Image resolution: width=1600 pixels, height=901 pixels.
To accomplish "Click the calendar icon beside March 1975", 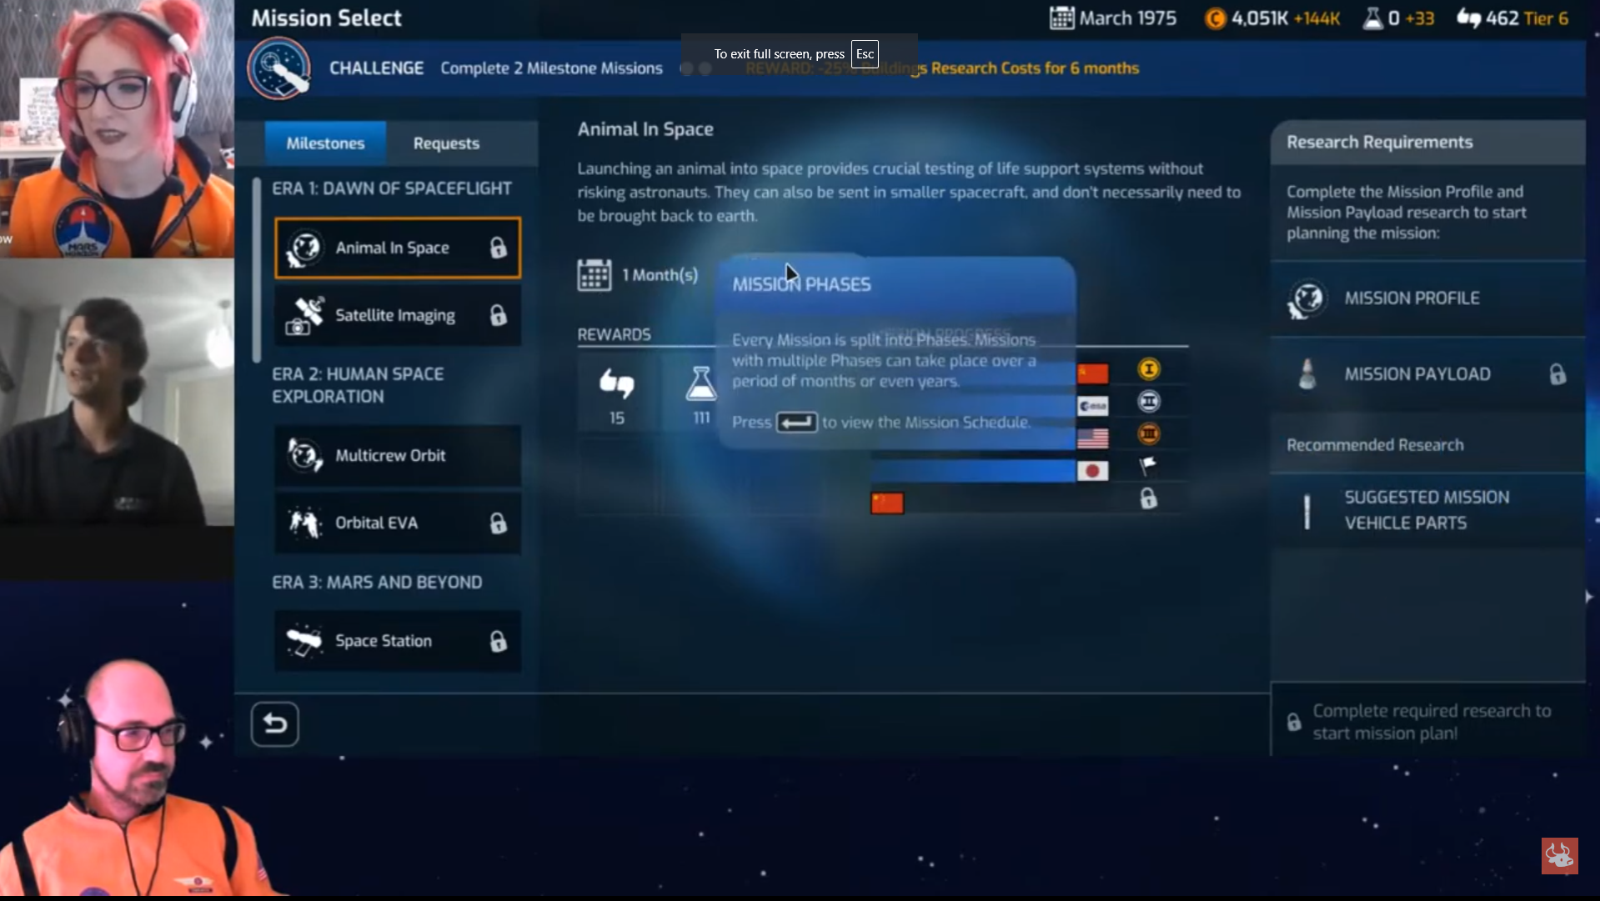I will 1061,18.
